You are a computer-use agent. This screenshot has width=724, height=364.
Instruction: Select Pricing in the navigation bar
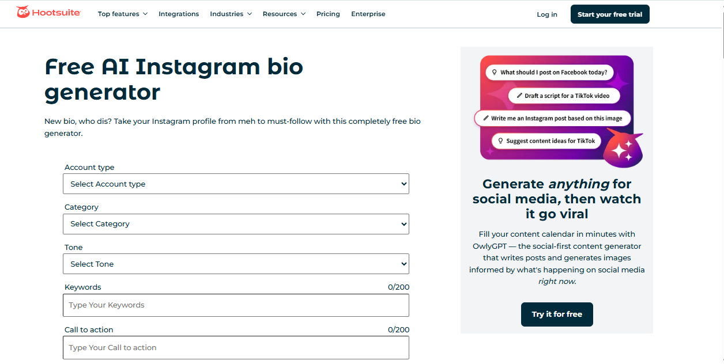tap(328, 14)
